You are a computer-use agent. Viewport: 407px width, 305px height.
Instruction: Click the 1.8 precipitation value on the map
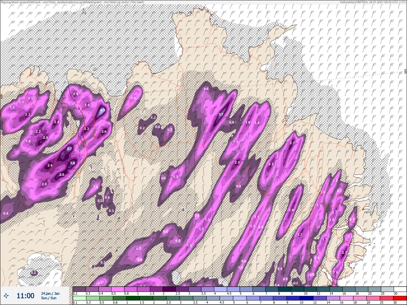[x=87, y=105]
